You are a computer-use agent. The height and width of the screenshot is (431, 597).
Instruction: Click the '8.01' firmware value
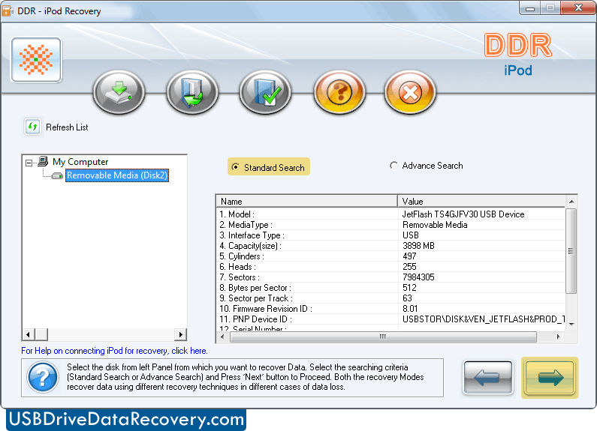coord(410,309)
